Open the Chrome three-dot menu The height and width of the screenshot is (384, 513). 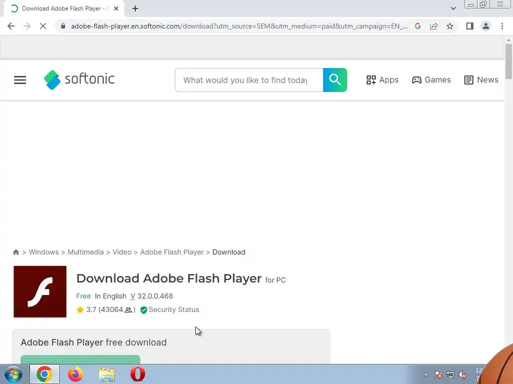(502, 26)
